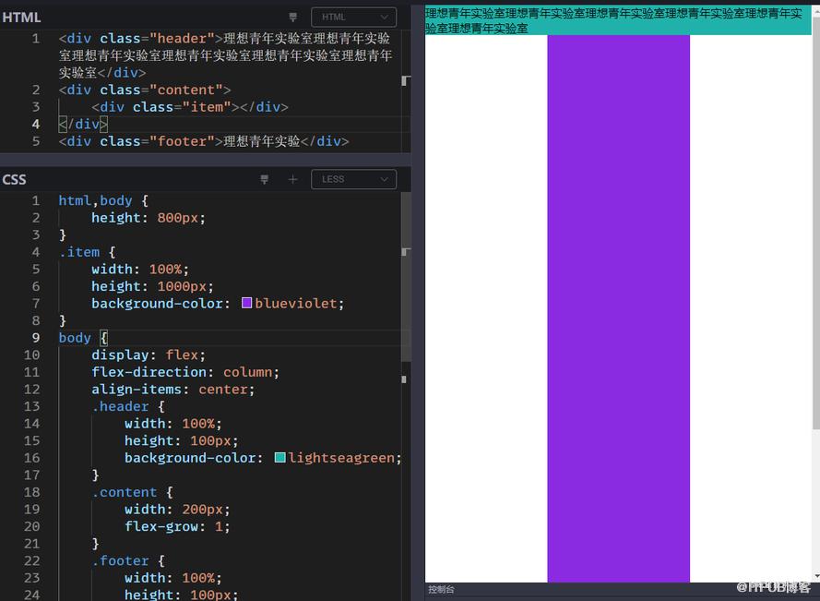This screenshot has height=601, width=820.
Task: Click line number 4 in the HTML editor
Action: click(36, 124)
